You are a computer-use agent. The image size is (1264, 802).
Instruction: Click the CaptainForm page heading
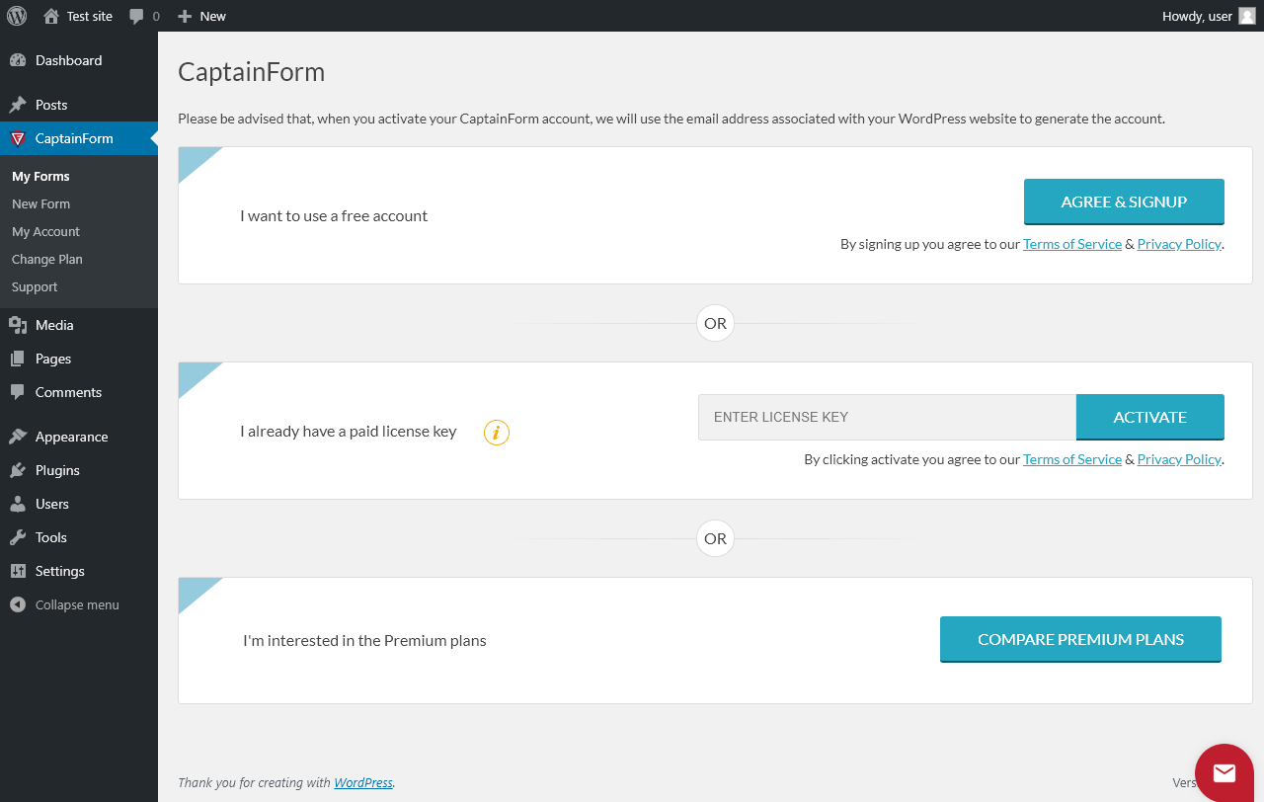pos(251,72)
